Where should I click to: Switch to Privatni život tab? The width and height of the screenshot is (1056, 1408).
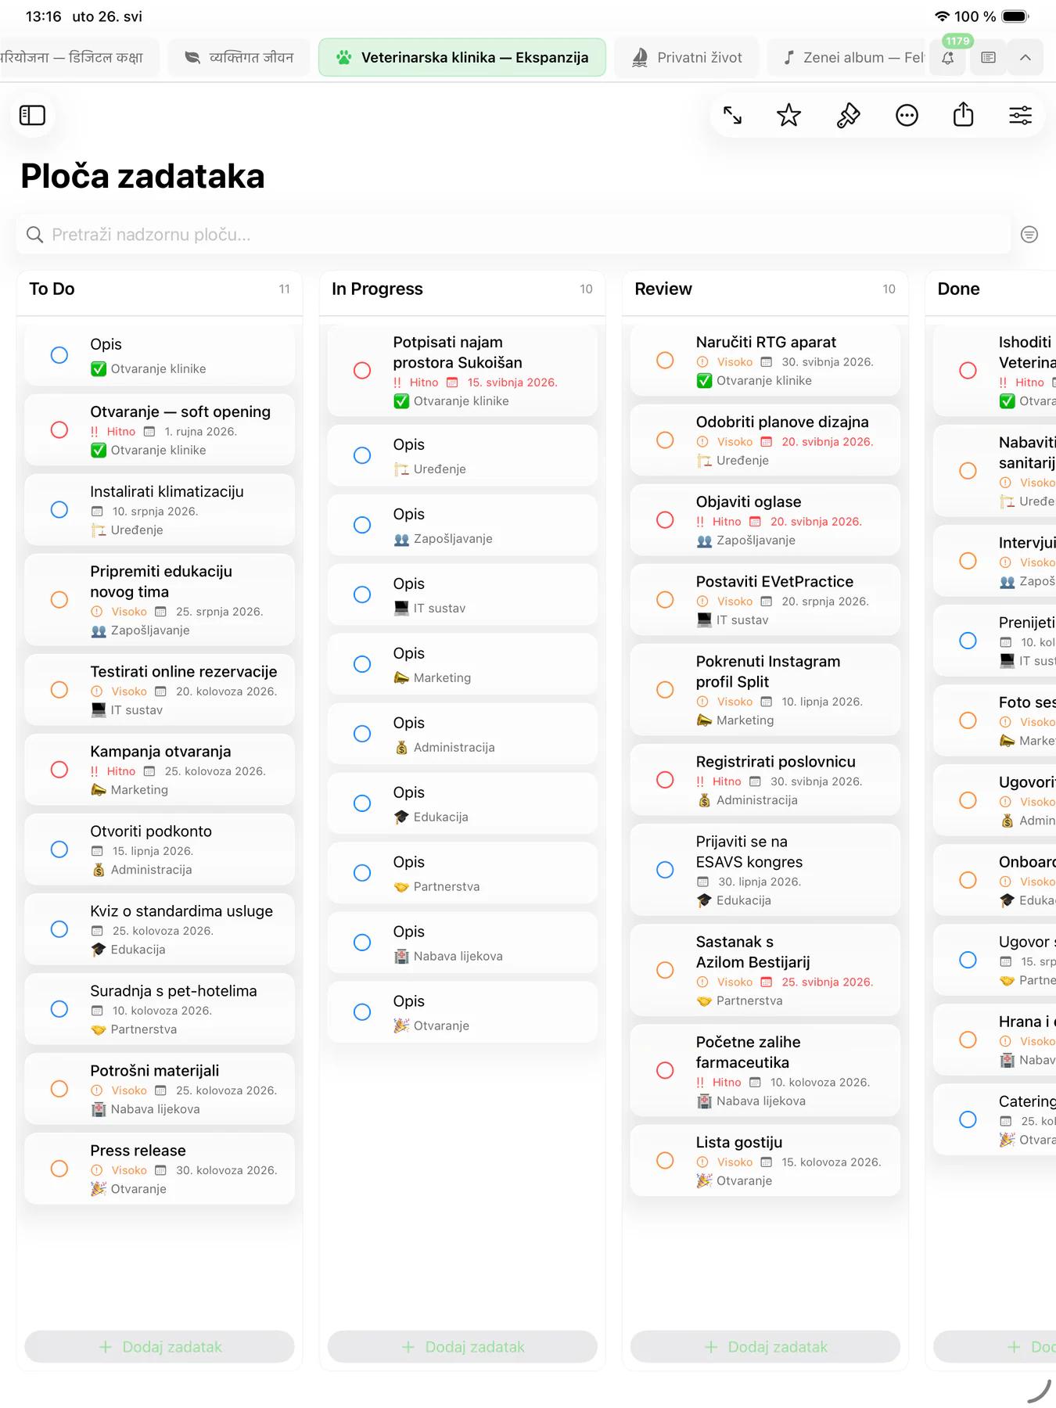click(687, 57)
